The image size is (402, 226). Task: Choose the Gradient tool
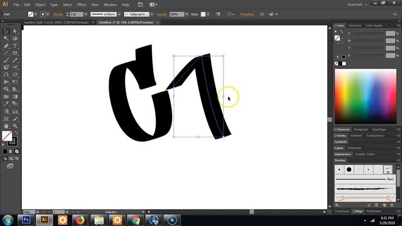15,97
